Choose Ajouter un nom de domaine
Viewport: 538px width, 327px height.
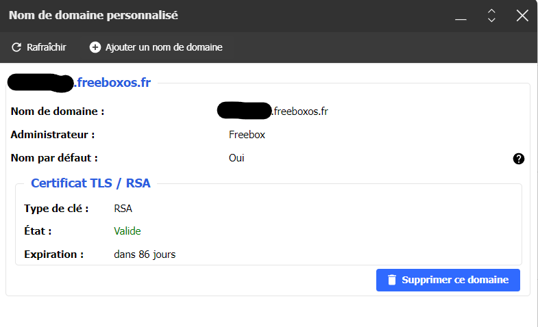tap(164, 47)
